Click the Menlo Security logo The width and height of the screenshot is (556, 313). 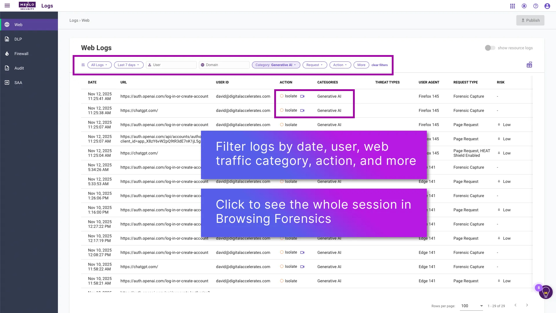pyautogui.click(x=27, y=6)
